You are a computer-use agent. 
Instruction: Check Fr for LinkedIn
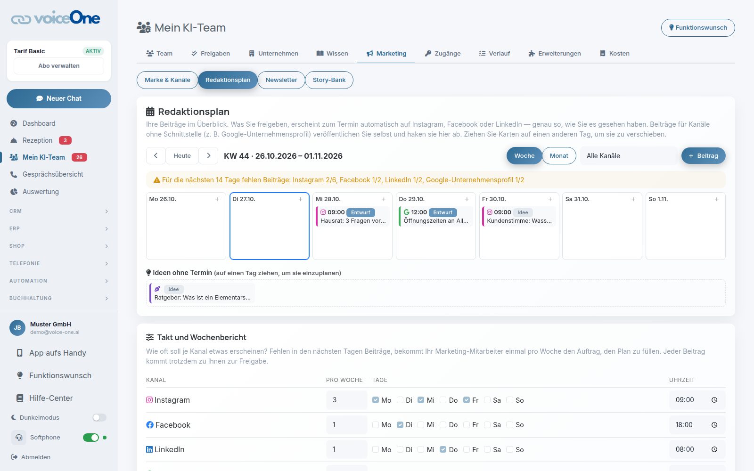pyautogui.click(x=467, y=449)
